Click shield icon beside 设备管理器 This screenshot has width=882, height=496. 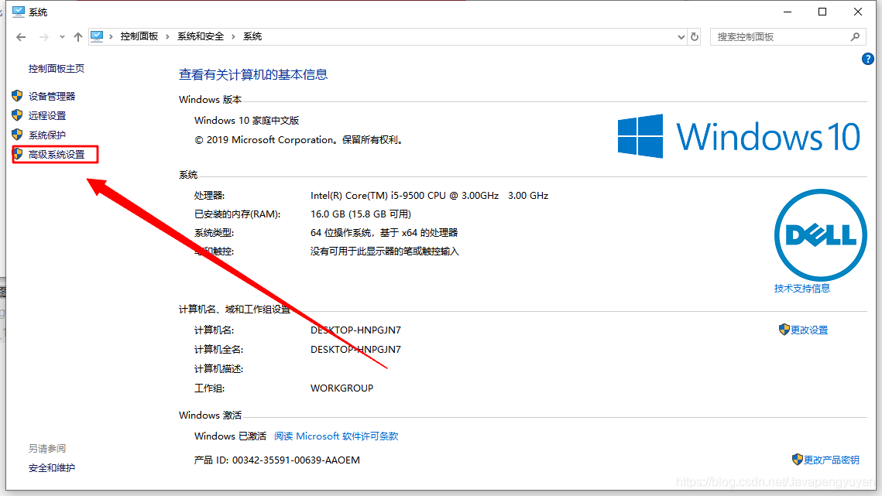pyautogui.click(x=18, y=96)
